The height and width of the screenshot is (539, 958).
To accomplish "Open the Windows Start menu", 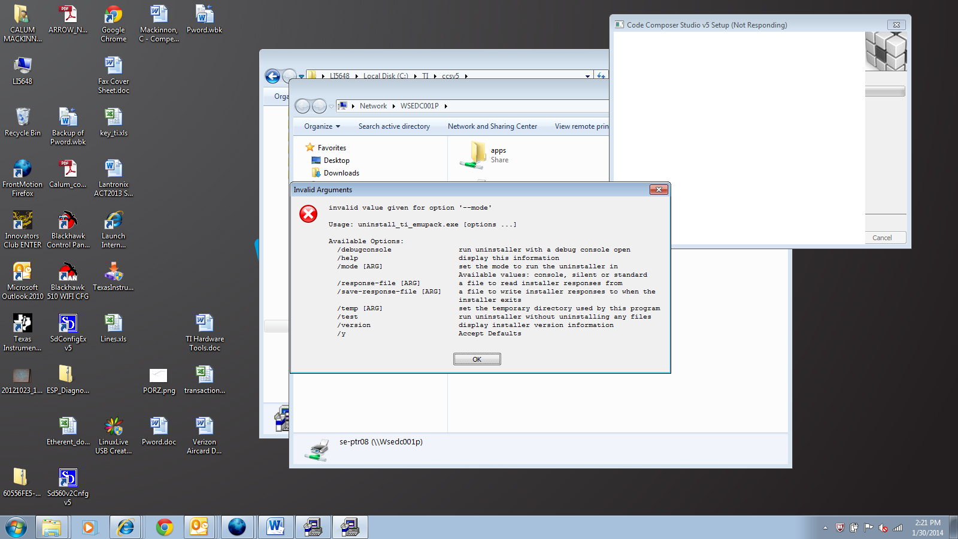I will click(16, 527).
